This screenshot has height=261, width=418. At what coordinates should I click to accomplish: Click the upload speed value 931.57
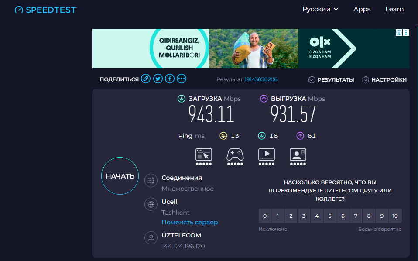tap(293, 114)
